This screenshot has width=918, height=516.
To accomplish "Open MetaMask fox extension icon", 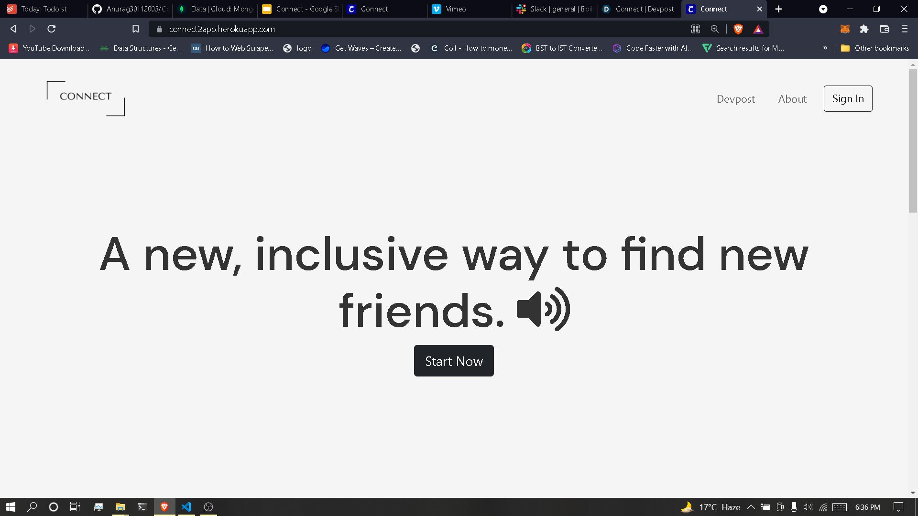I will pos(845,29).
